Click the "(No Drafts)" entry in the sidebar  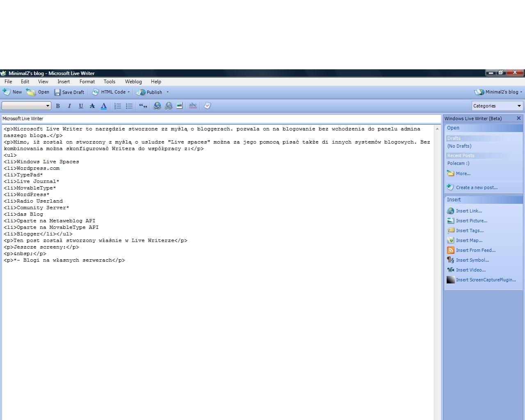pos(459,146)
